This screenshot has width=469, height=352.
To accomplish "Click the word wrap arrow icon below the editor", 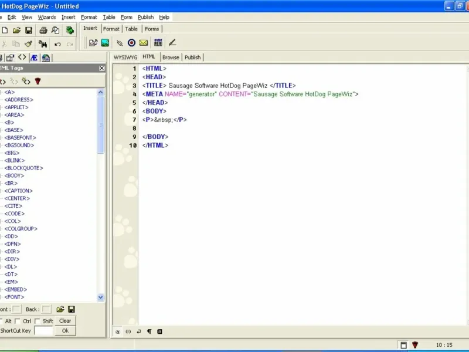I will point(139,331).
